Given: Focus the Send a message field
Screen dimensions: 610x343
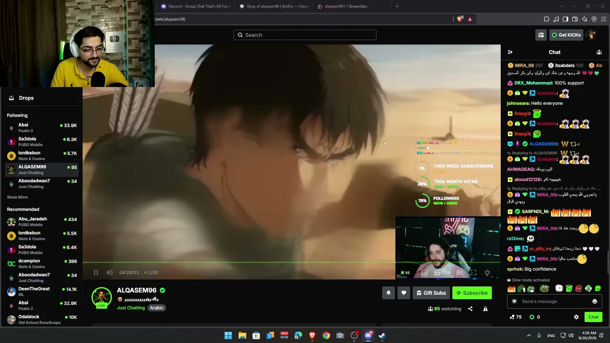Looking at the screenshot, I should coord(554,301).
